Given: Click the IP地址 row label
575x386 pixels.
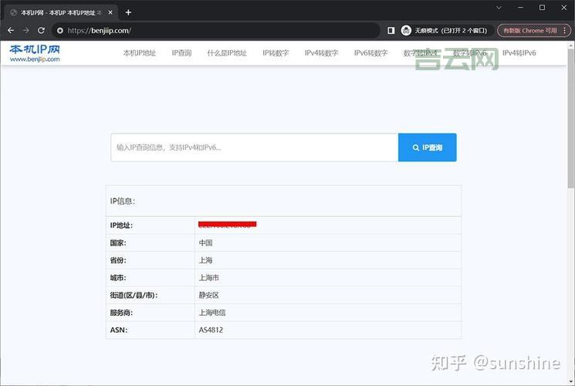Looking at the screenshot, I should point(121,225).
